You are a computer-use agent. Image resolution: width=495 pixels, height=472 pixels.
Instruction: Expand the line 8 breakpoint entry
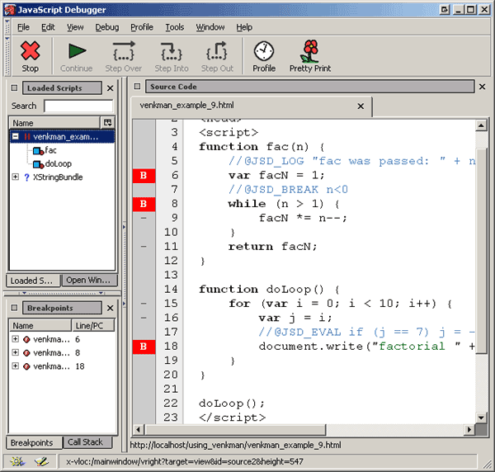pyautogui.click(x=15, y=352)
